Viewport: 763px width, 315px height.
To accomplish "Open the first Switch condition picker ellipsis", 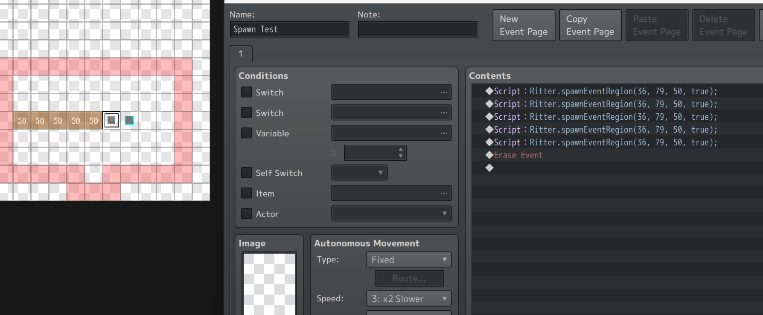I will point(444,92).
